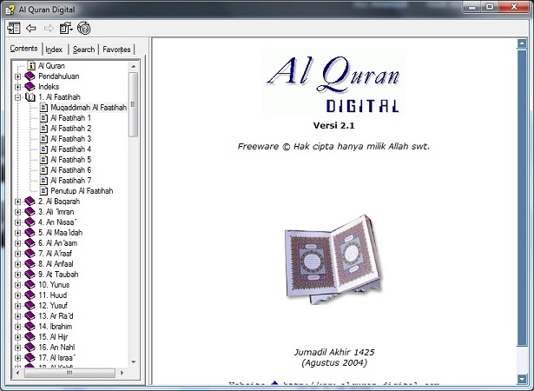534x391 pixels.
Task: Select 8. Al Anfaal in tree
Action: pos(56,264)
